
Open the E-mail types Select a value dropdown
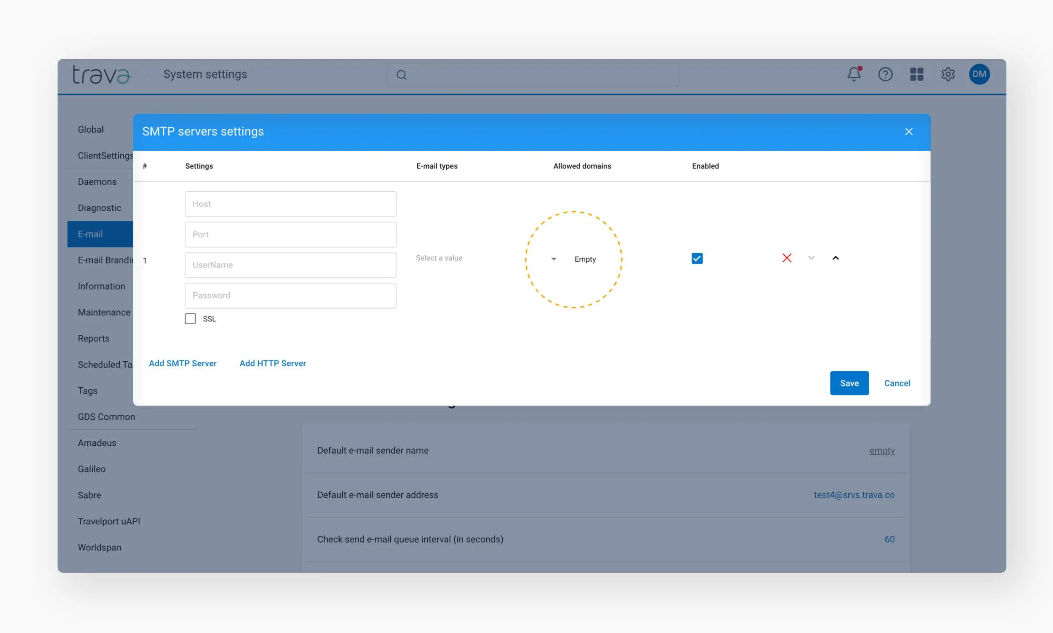pos(439,258)
